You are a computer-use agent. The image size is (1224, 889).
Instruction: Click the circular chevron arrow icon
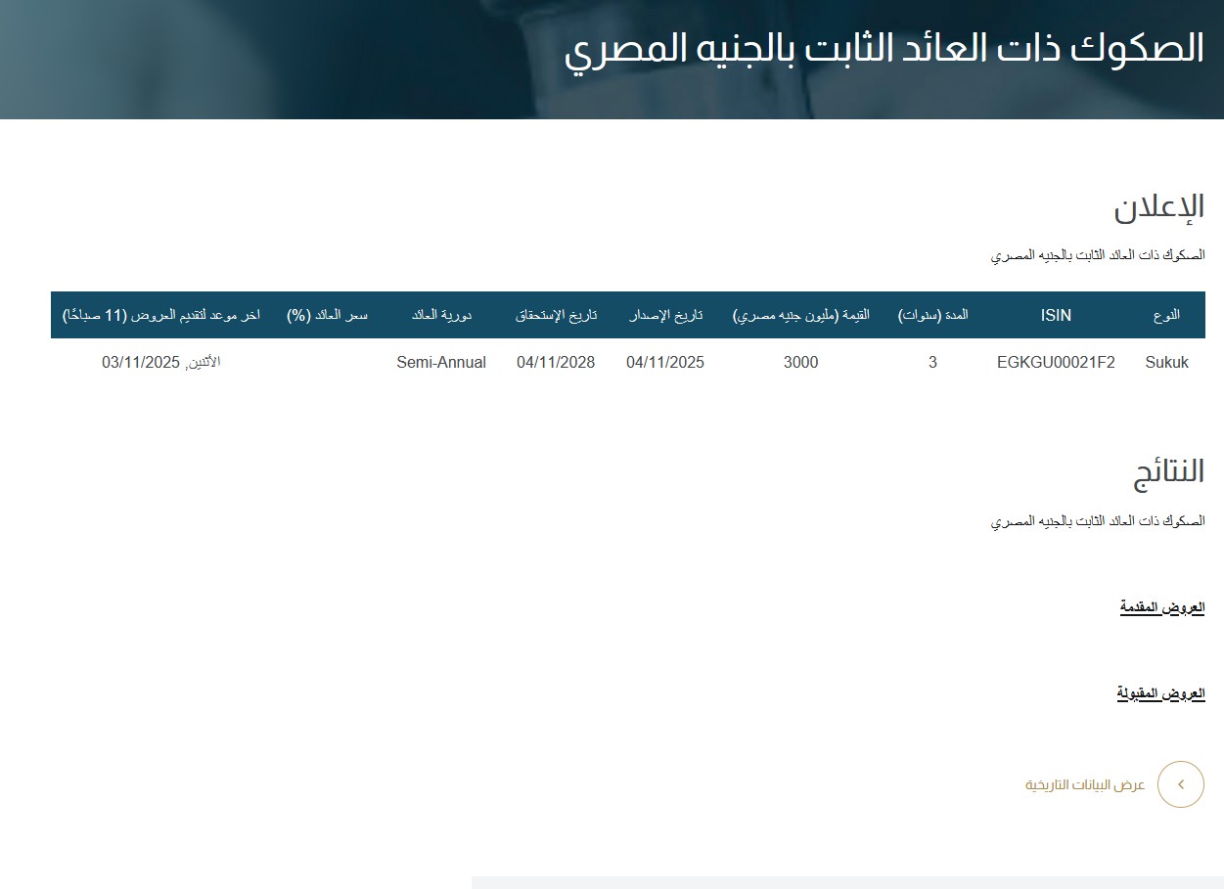coord(1180,784)
